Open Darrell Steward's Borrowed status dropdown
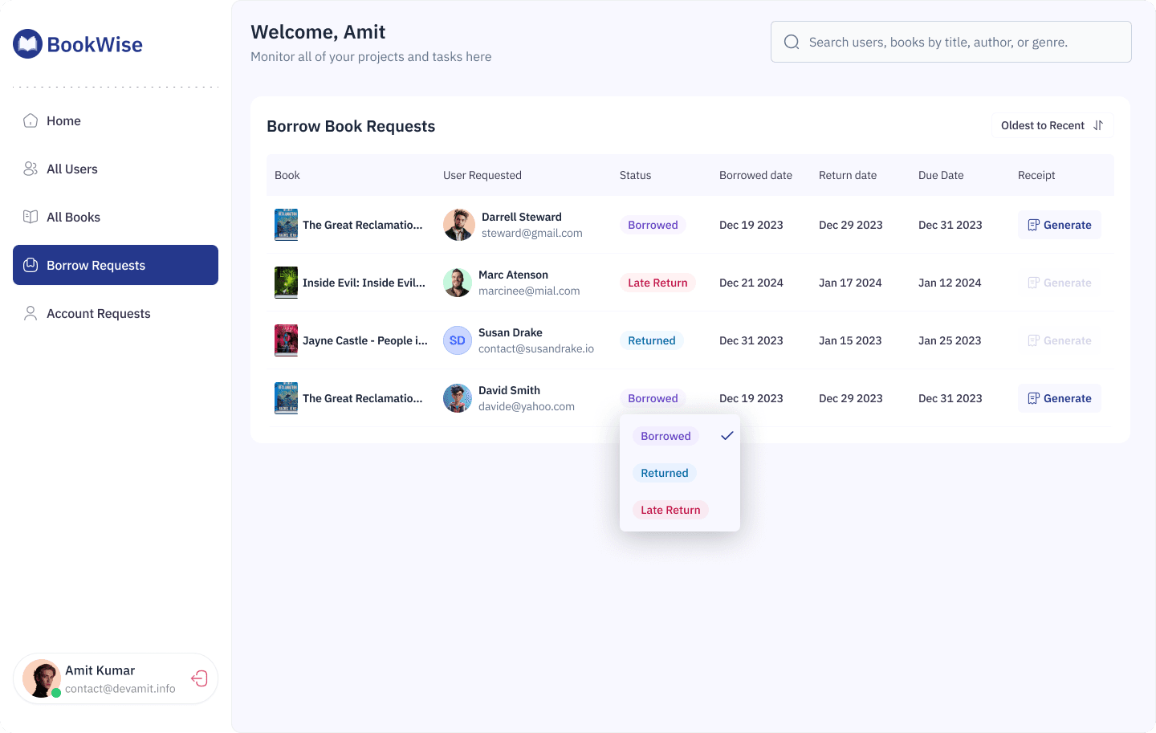Screen dimensions: 1156x733 [653, 225]
